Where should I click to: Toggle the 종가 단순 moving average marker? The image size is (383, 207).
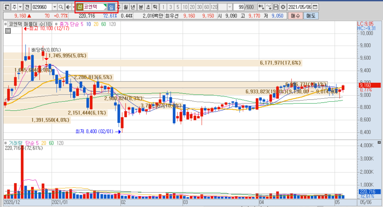(x=57, y=24)
